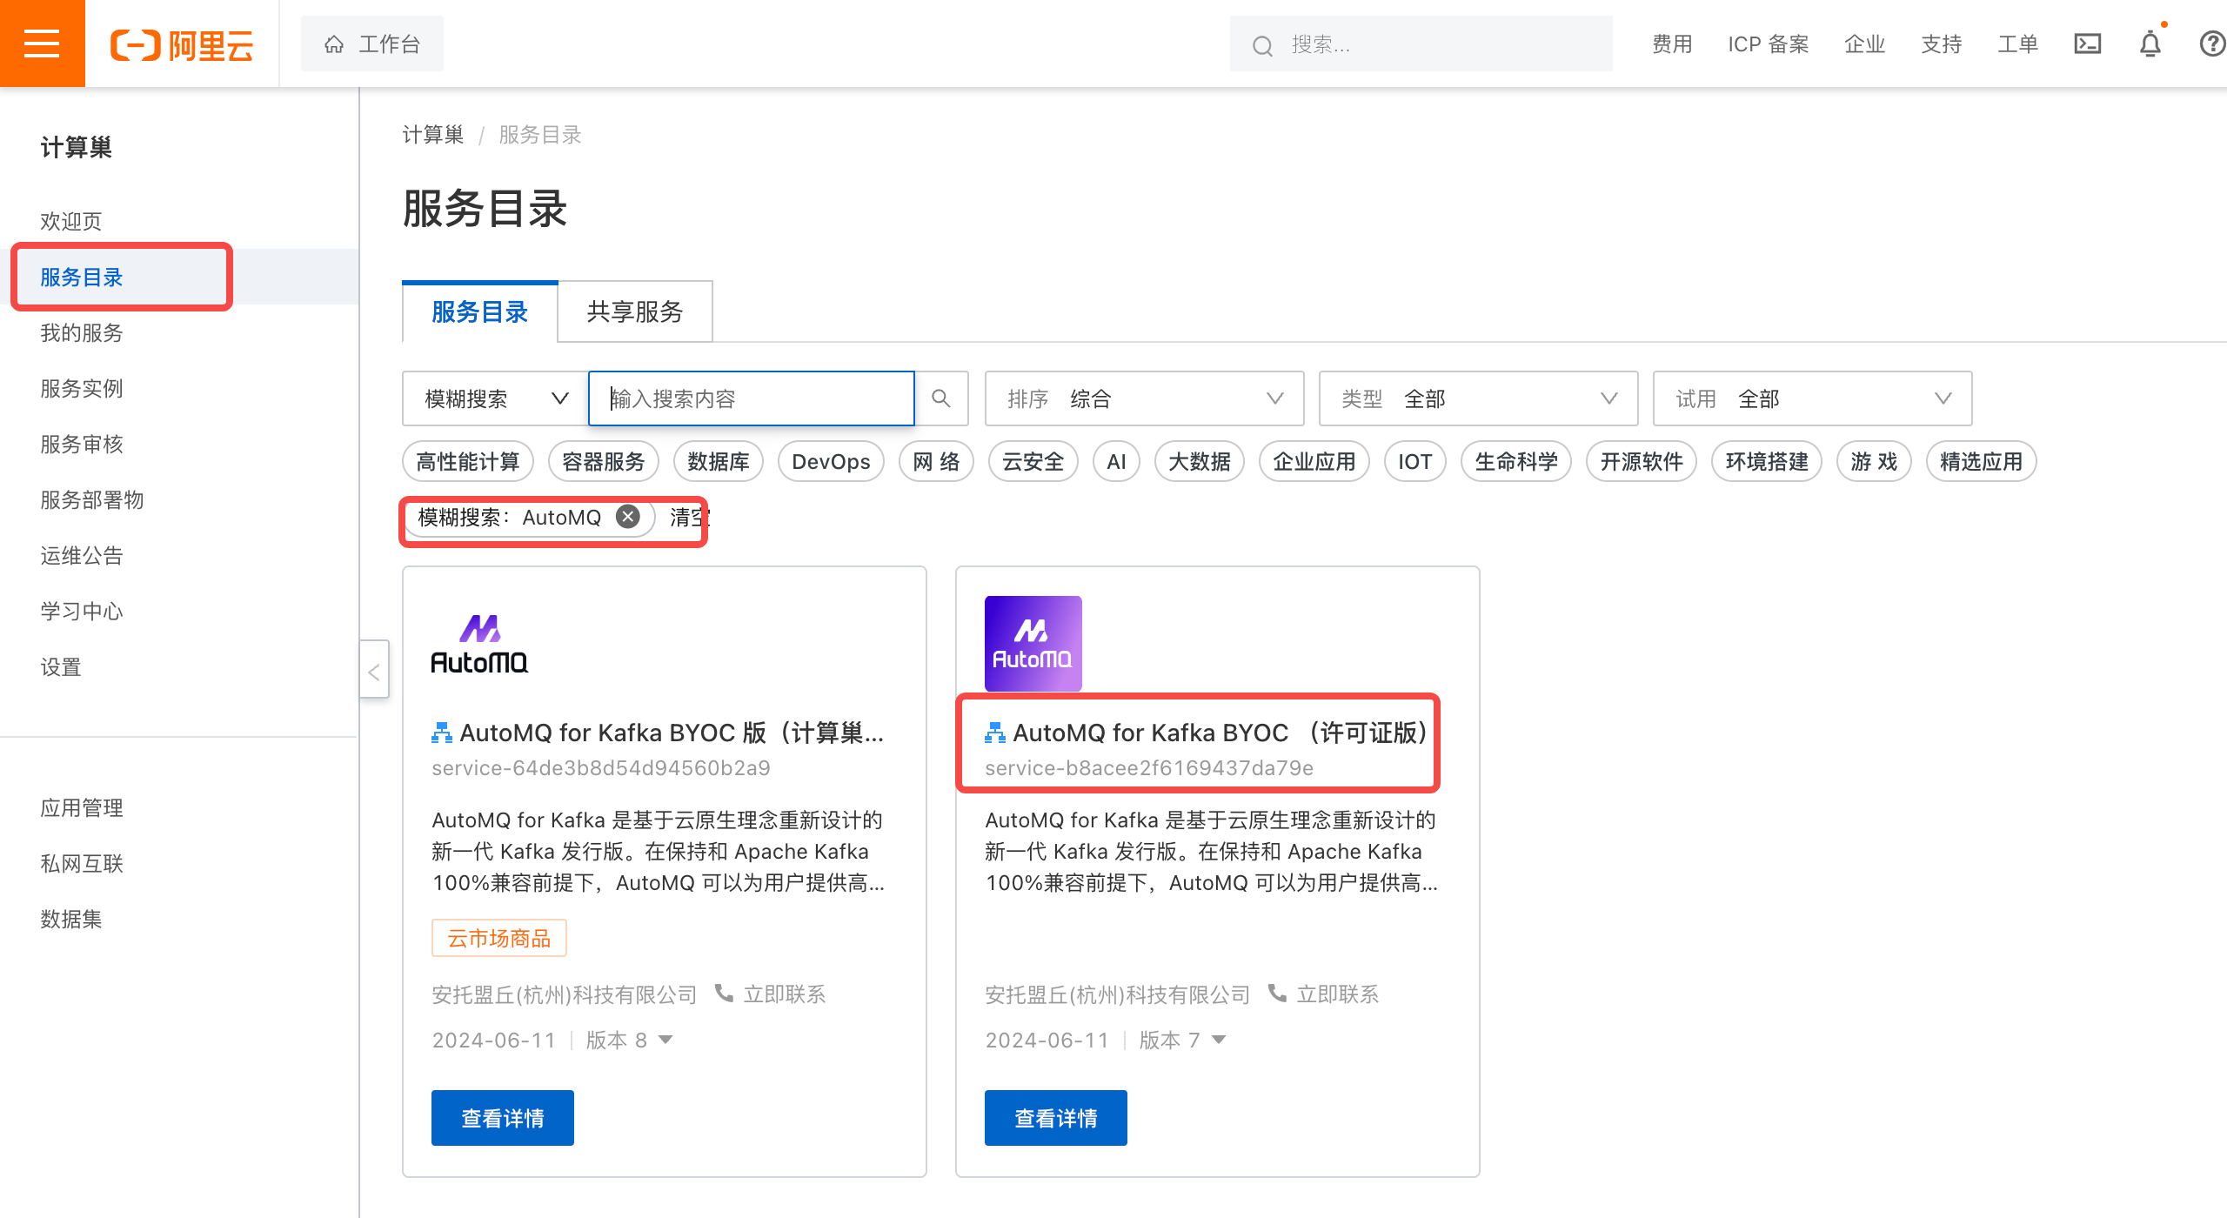The height and width of the screenshot is (1218, 2227).
Task: Switch to the 服务目录 tab
Action: (479, 311)
